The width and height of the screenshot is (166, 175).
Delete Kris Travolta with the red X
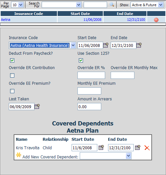point(147,148)
